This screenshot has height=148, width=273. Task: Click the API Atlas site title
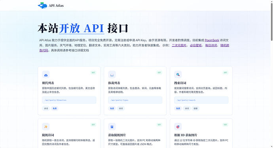tap(56, 6)
